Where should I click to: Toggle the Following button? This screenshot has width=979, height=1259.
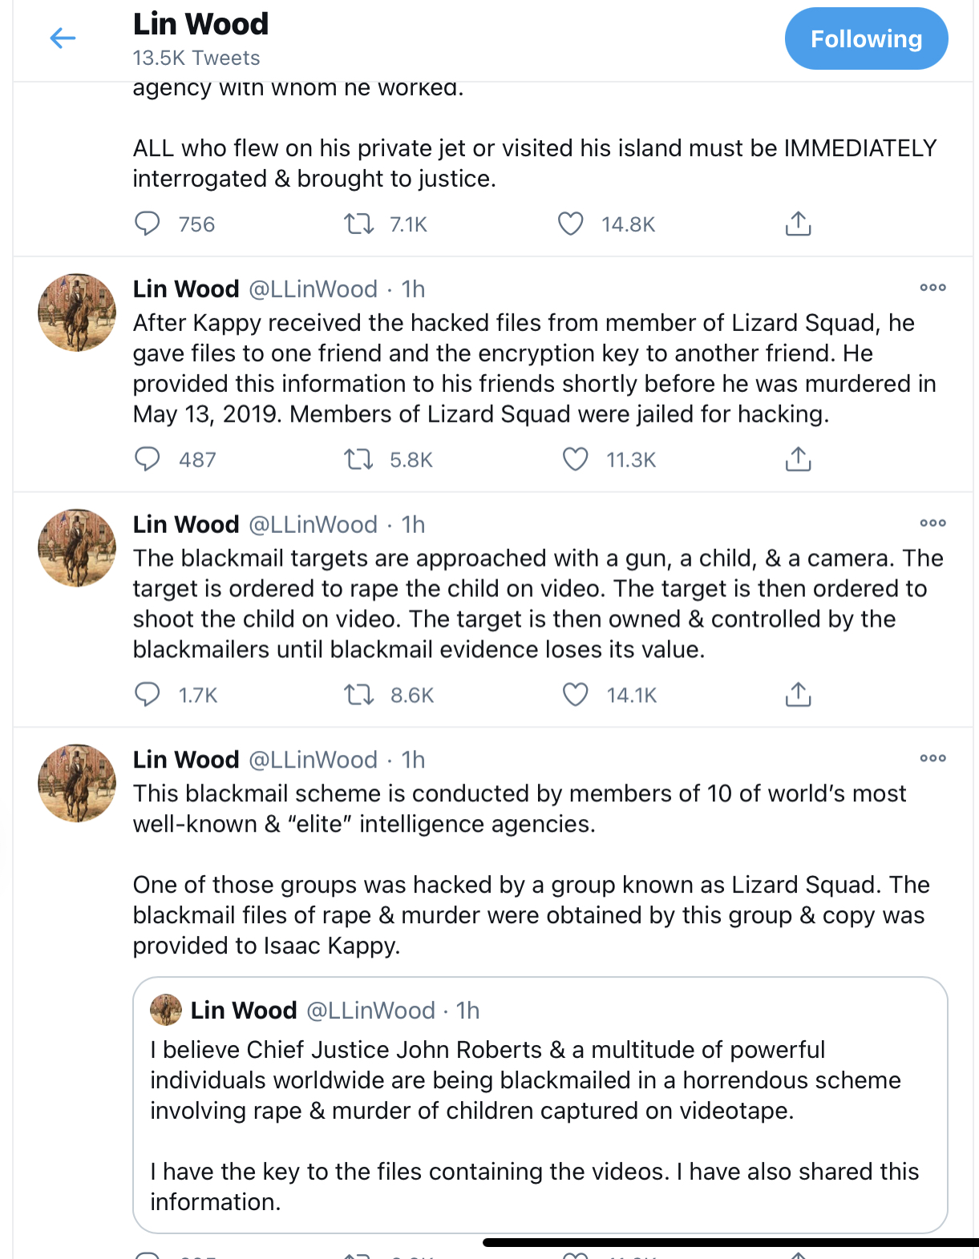pos(866,38)
